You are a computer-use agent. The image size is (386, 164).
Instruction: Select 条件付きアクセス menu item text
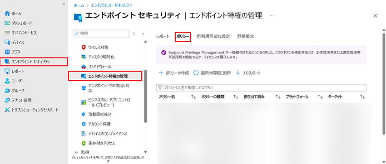(x=102, y=143)
